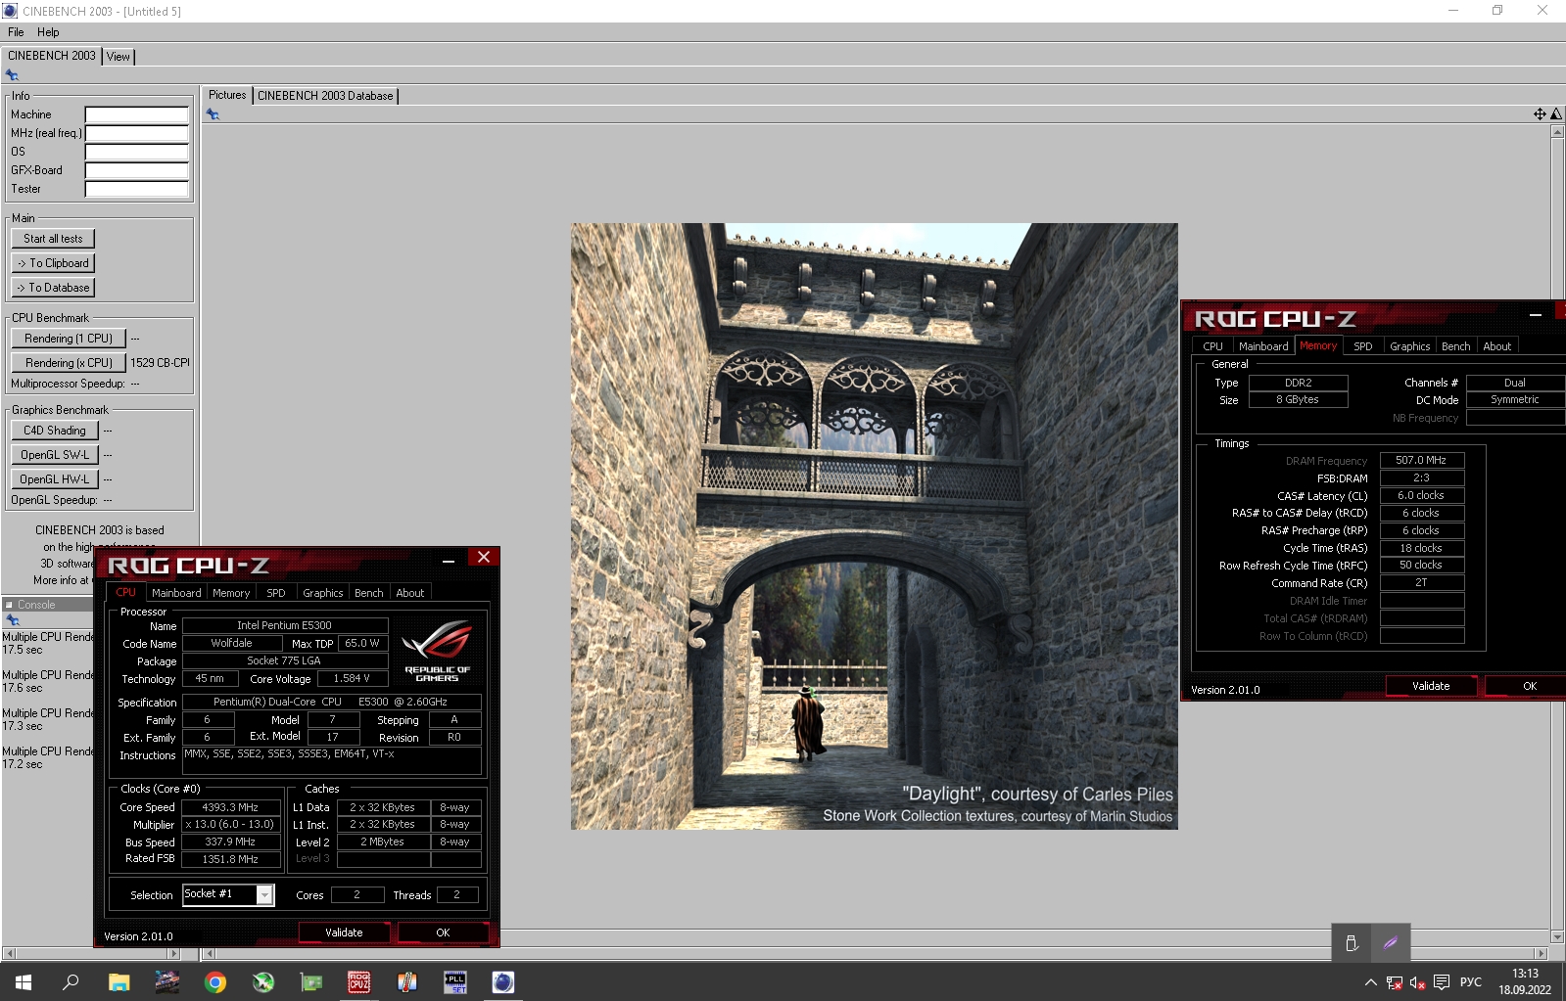Open Bench tab in CPU-Z CPU window

369,593
